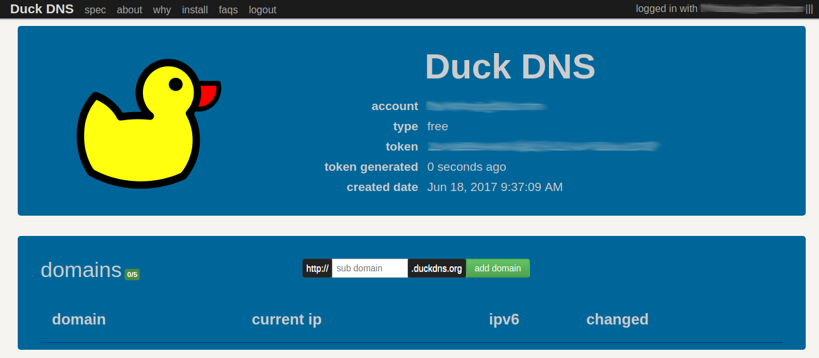This screenshot has width=819, height=358.
Task: Open the faqs page
Action: (x=228, y=9)
